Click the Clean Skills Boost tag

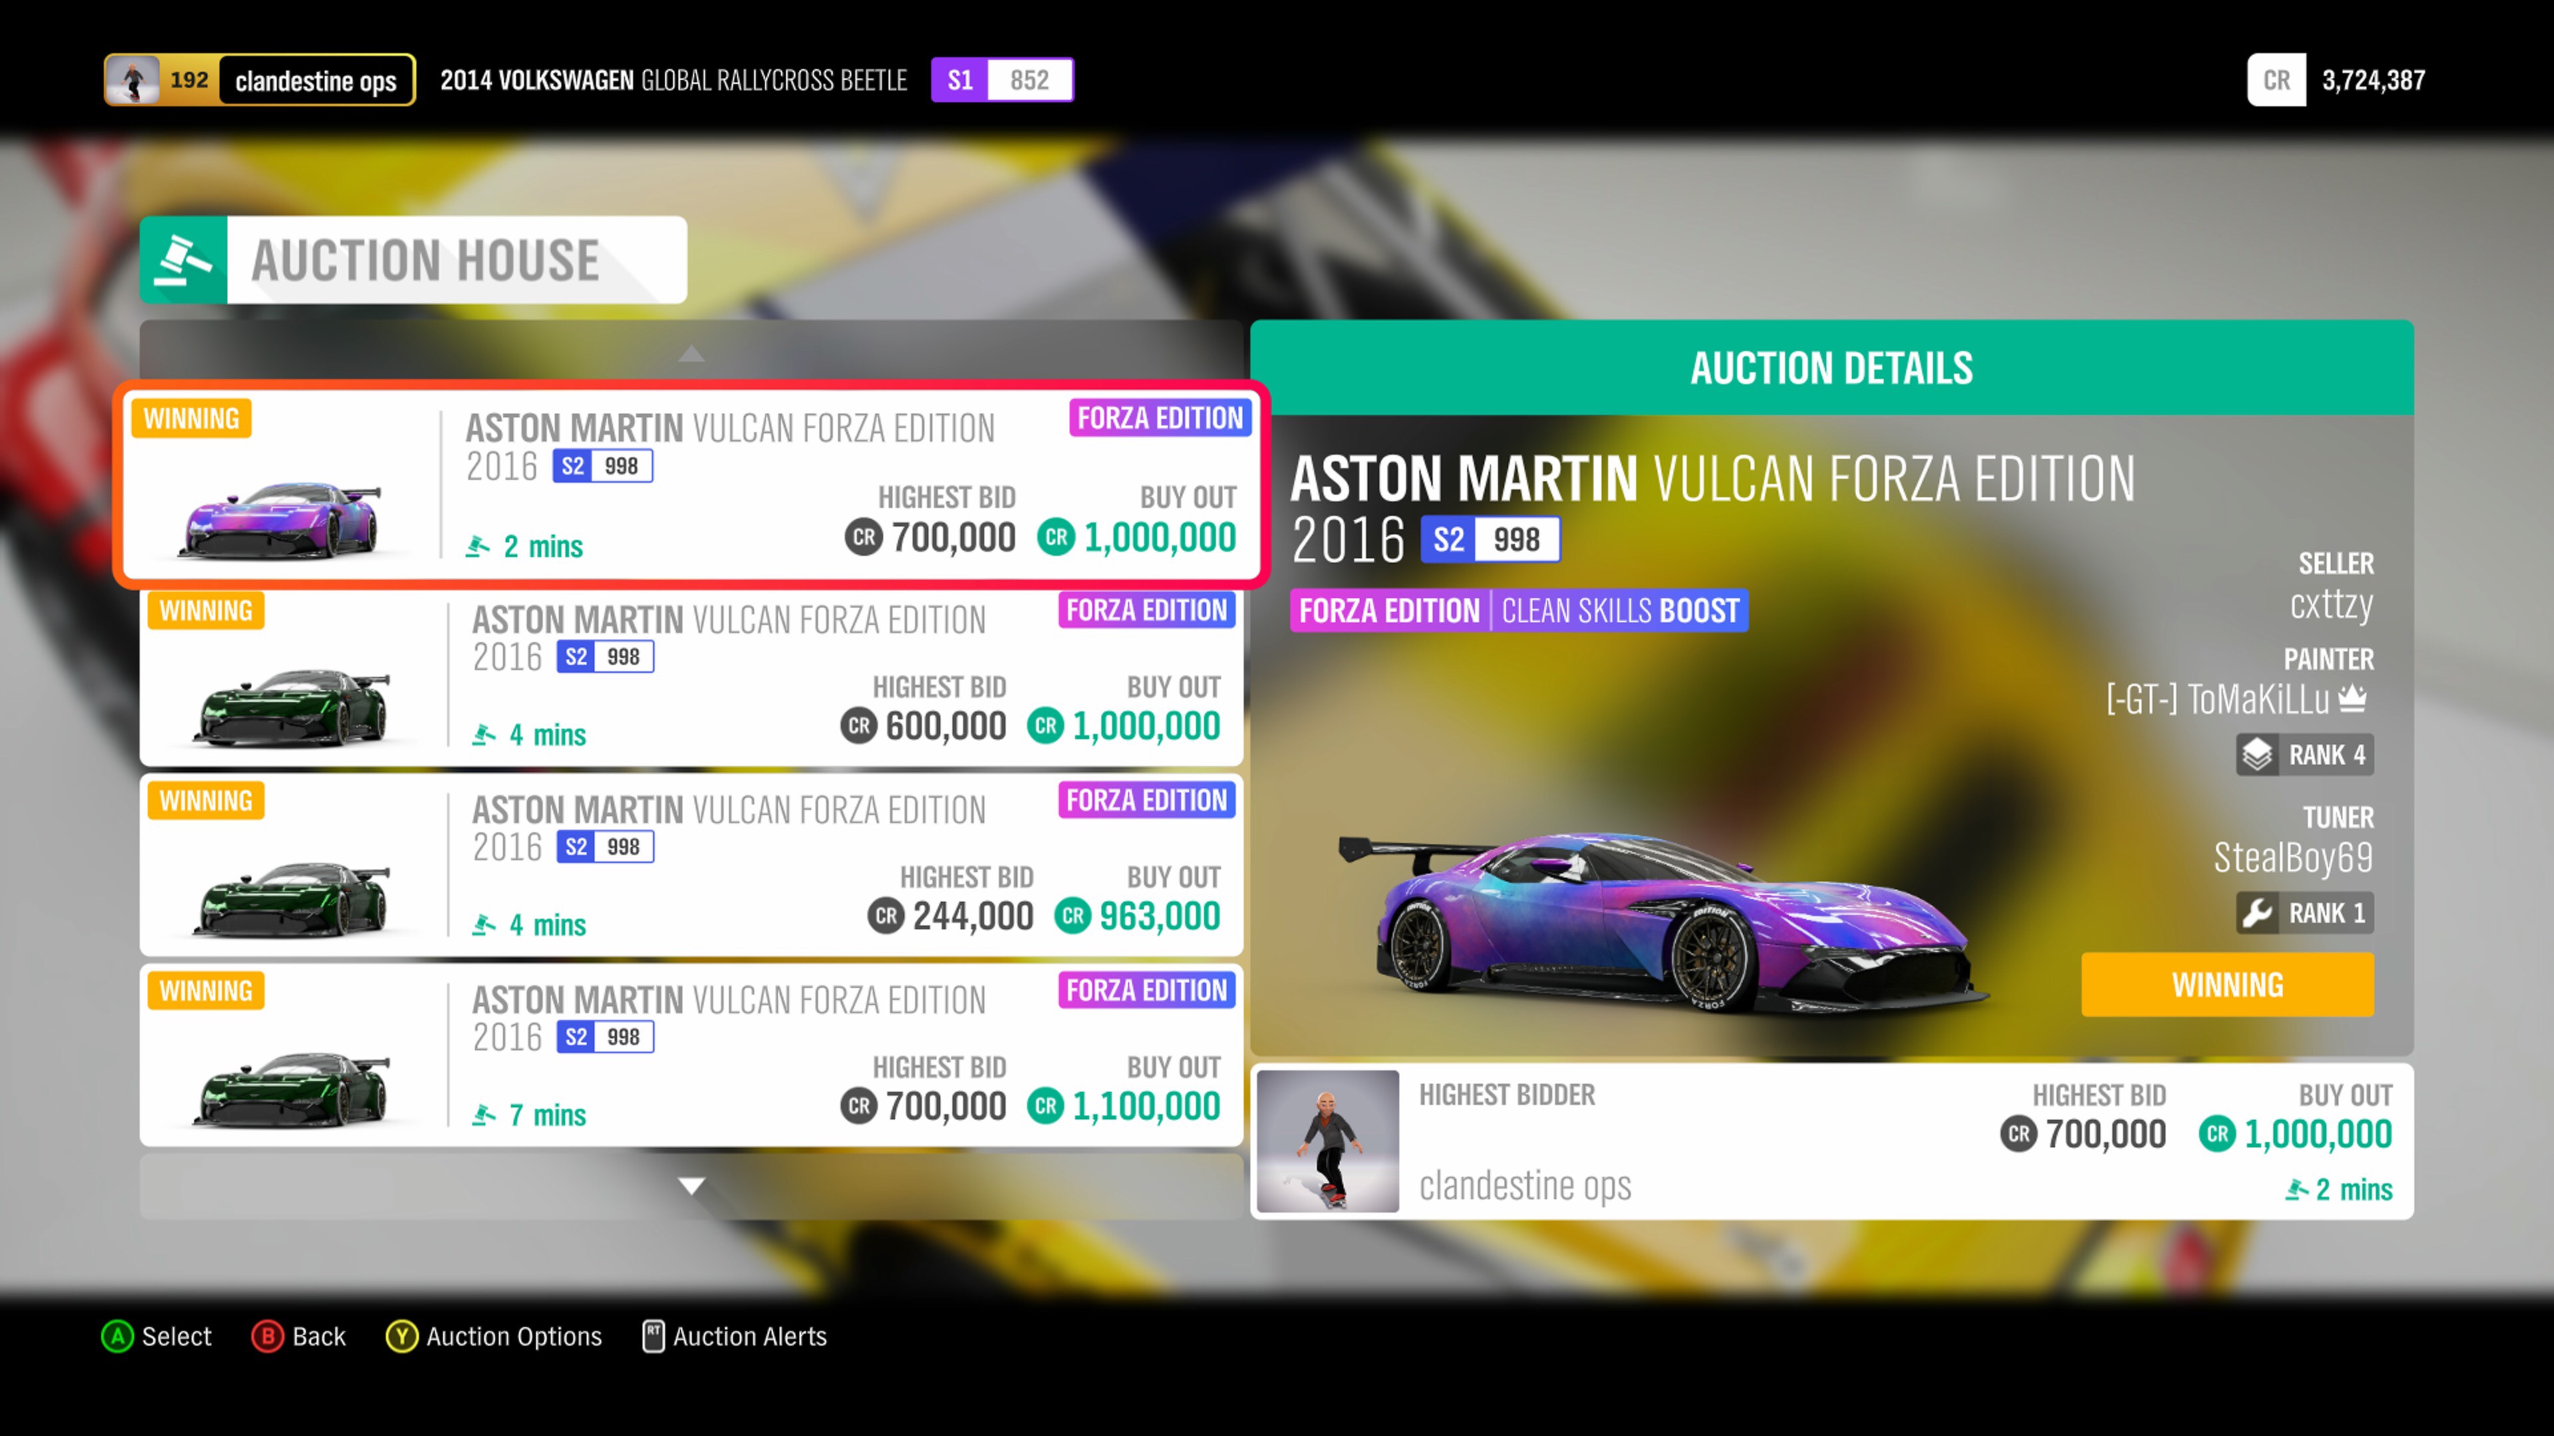(1620, 610)
